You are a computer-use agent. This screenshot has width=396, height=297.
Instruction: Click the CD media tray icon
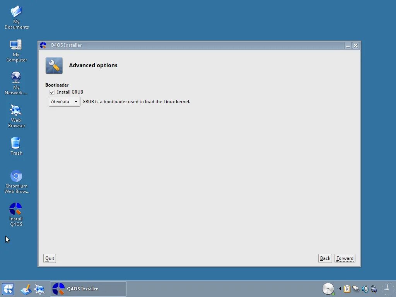pyautogui.click(x=328, y=288)
